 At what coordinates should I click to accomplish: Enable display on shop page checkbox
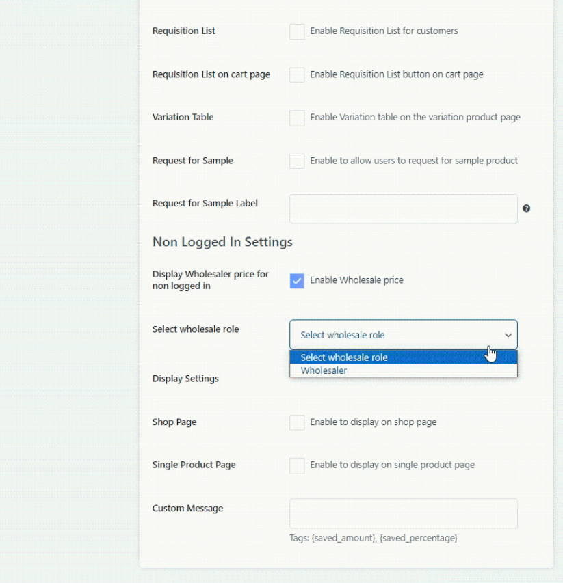tap(297, 422)
